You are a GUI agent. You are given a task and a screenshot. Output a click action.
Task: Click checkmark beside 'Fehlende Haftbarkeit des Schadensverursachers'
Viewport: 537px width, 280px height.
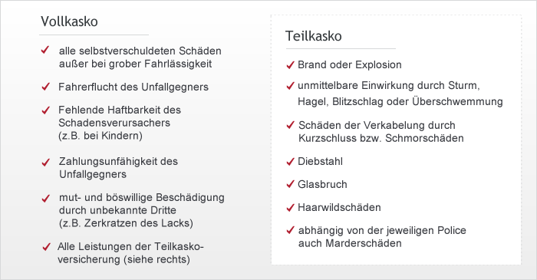[45, 110]
